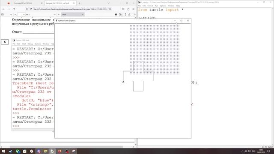Open the Windows Start menu
This screenshot has height=154, width=274.
point(3,151)
